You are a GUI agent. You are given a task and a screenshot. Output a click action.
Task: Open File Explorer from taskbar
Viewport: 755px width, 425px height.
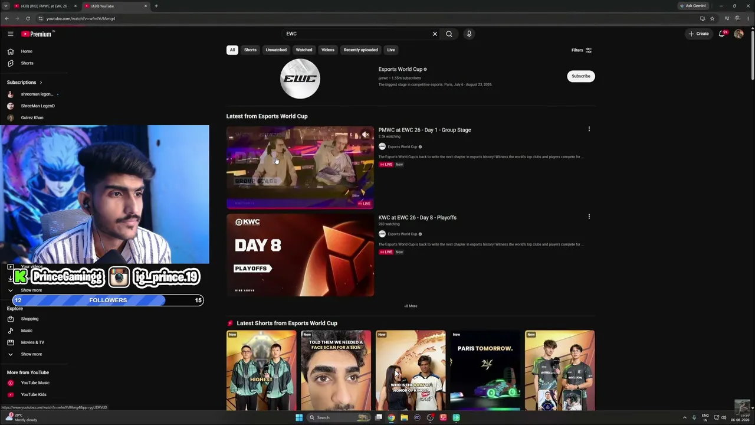(x=404, y=417)
